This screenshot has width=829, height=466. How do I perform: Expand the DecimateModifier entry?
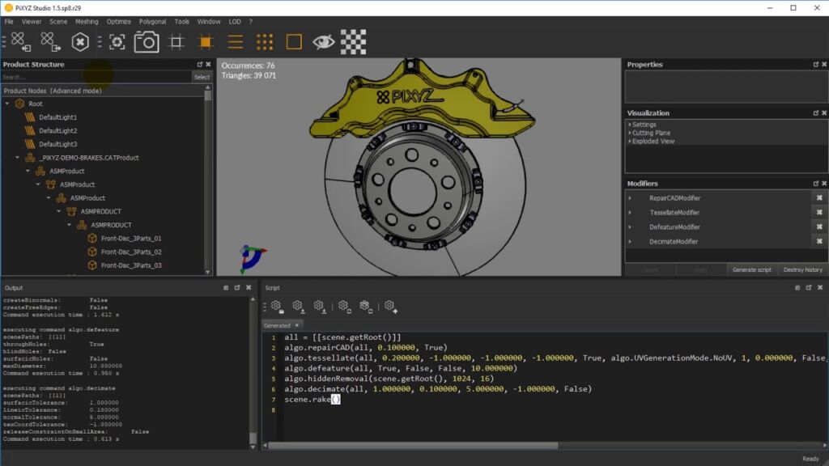click(630, 241)
